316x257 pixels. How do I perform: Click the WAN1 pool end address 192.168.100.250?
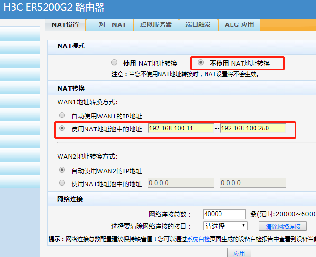[253, 128]
